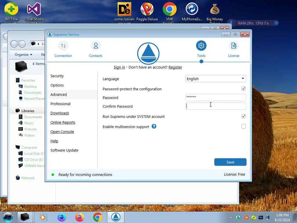297x223 pixels.
Task: Click into the Password field
Action: tap(216, 98)
